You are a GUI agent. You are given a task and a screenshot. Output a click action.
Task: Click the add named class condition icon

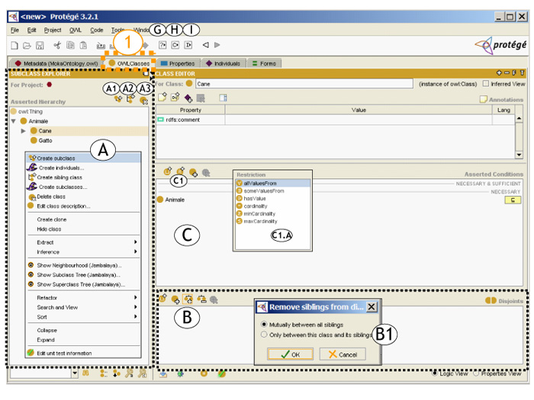tap(193, 173)
